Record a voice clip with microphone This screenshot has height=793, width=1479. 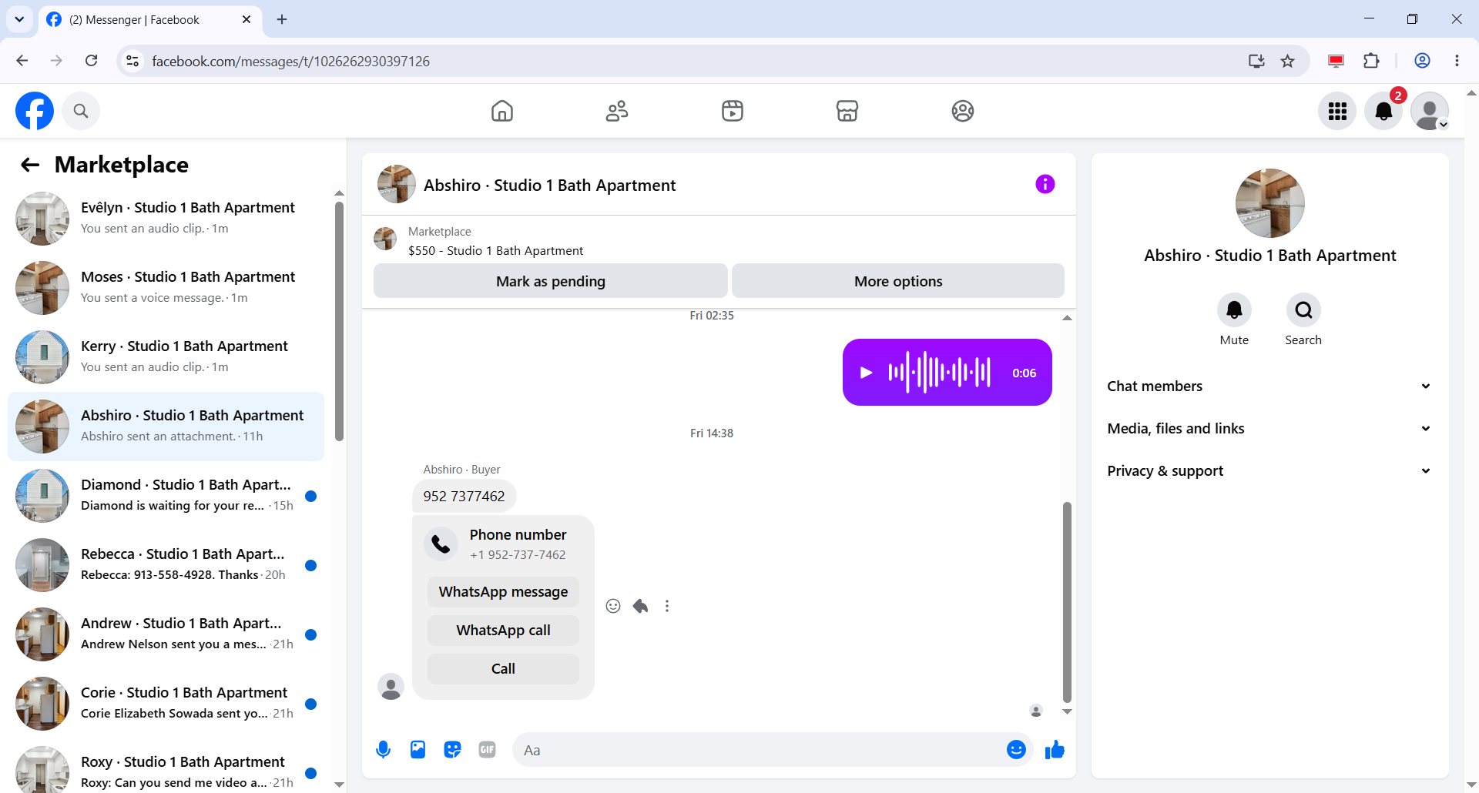tap(383, 750)
